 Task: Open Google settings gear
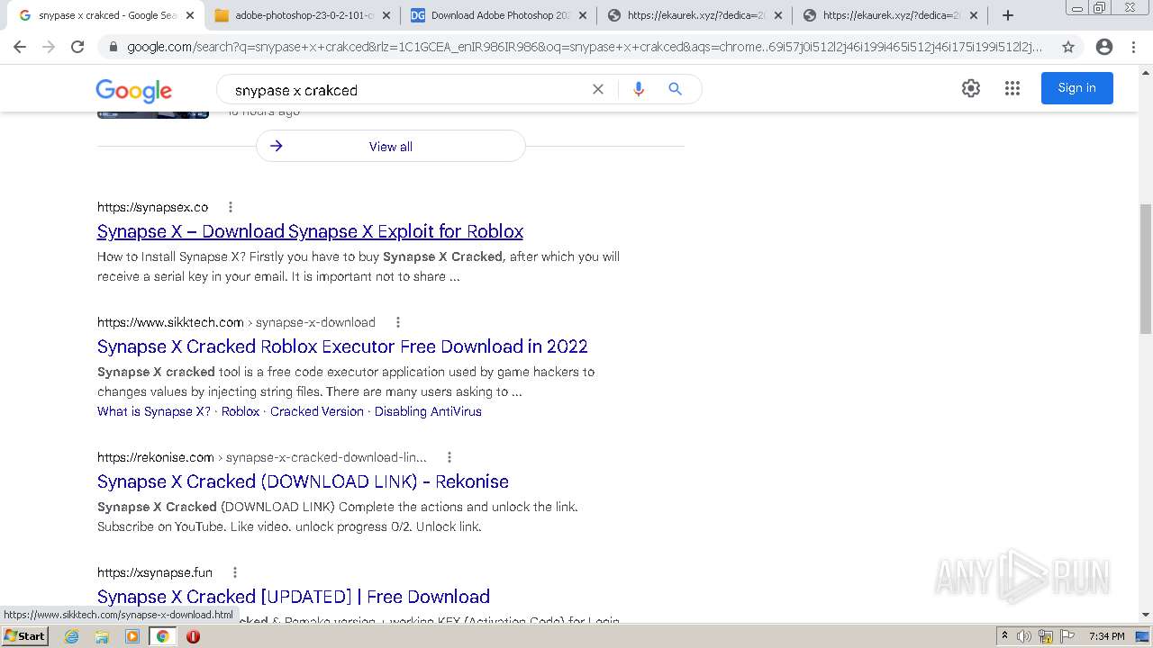tap(970, 88)
